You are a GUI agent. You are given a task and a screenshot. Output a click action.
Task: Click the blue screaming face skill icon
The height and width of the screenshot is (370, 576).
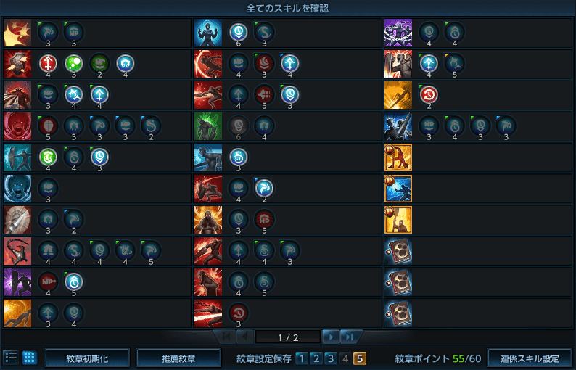point(17,189)
